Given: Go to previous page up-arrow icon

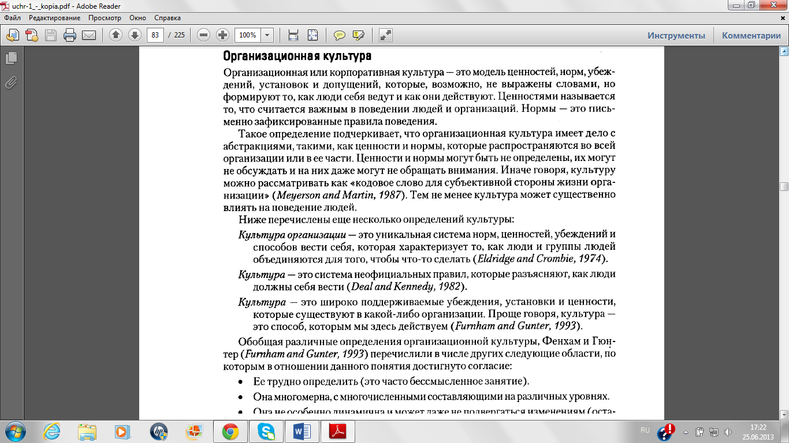Looking at the screenshot, I should tap(116, 35).
